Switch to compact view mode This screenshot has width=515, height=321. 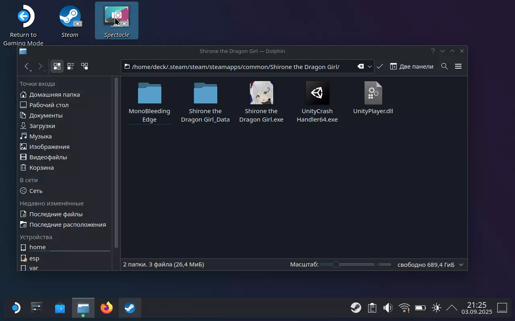(x=71, y=66)
